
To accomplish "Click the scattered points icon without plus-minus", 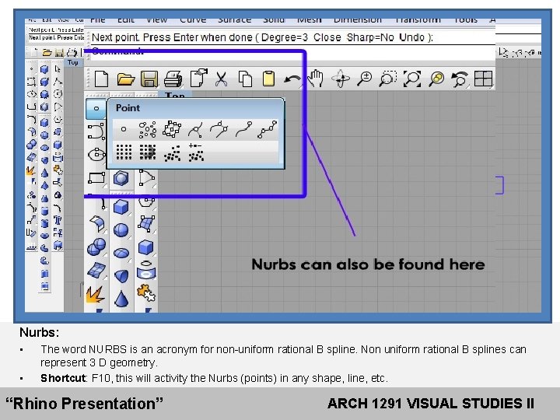I will pyautogui.click(x=172, y=153).
